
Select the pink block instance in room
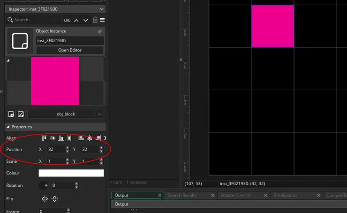click(272, 26)
